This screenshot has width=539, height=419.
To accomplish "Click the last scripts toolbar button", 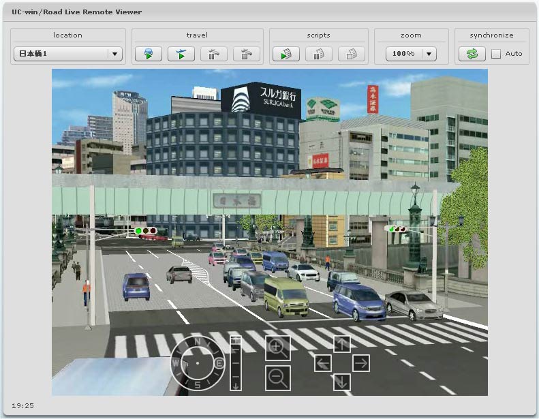I will (x=352, y=54).
